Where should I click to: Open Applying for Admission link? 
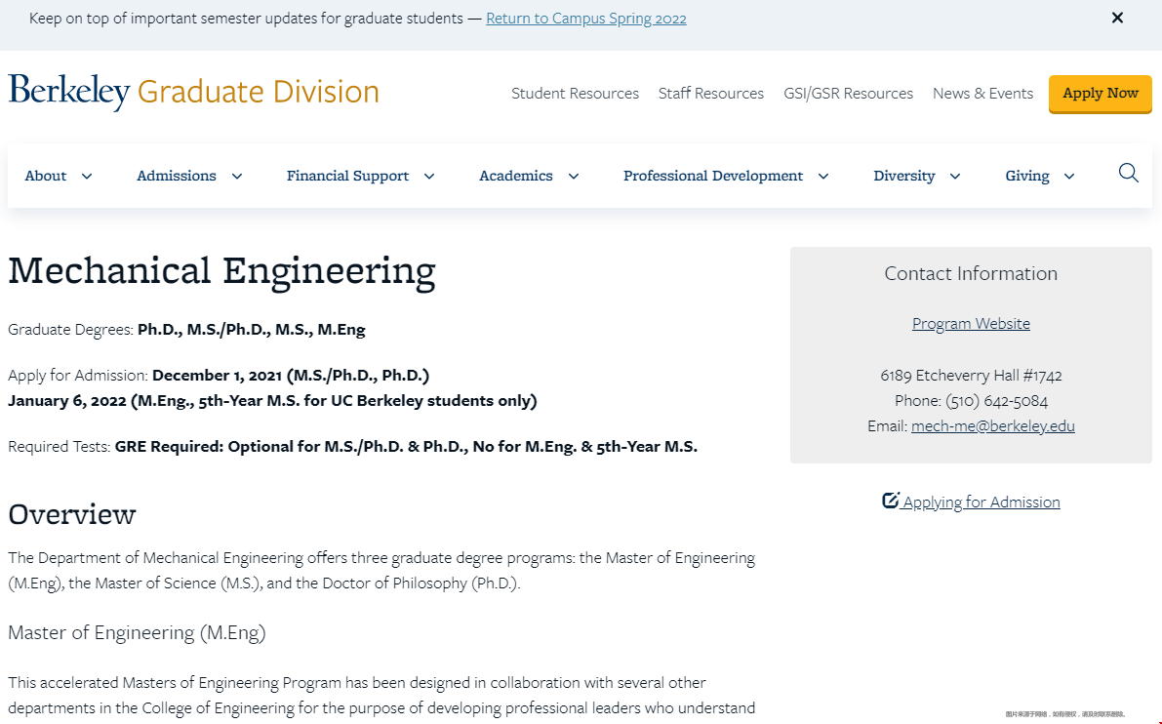tap(982, 502)
